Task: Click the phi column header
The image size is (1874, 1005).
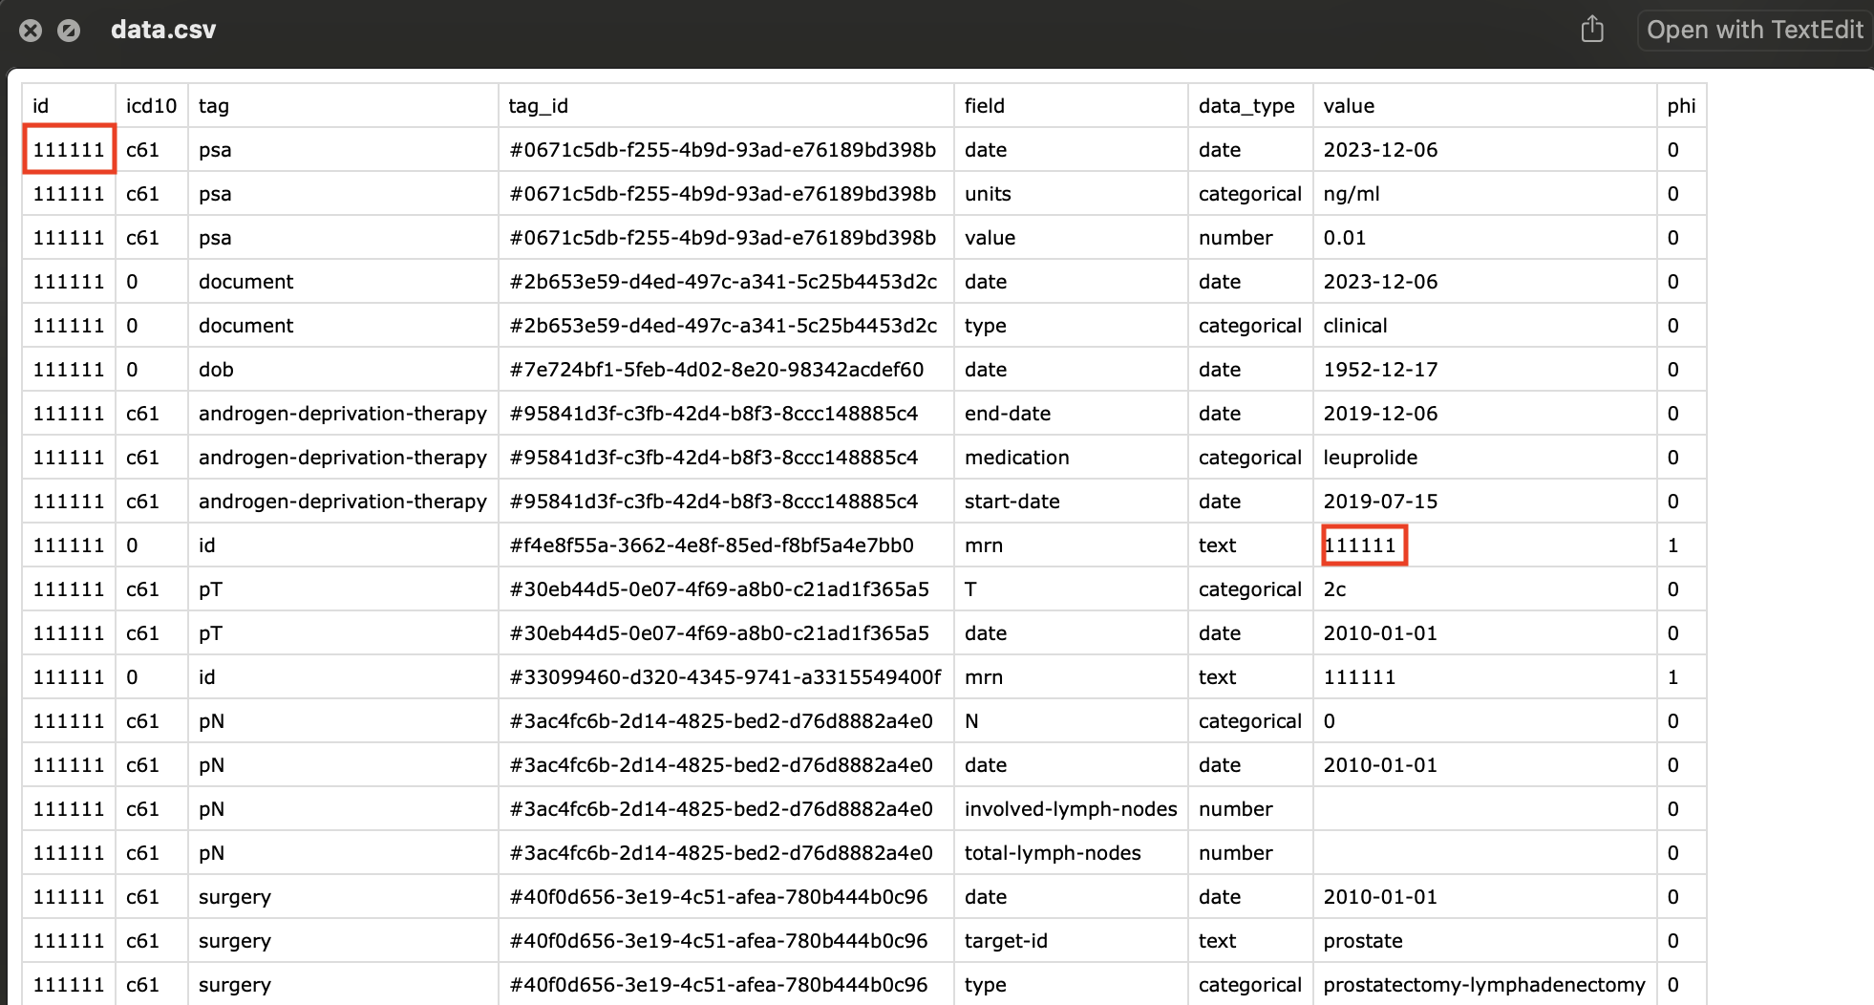Action: (1681, 106)
